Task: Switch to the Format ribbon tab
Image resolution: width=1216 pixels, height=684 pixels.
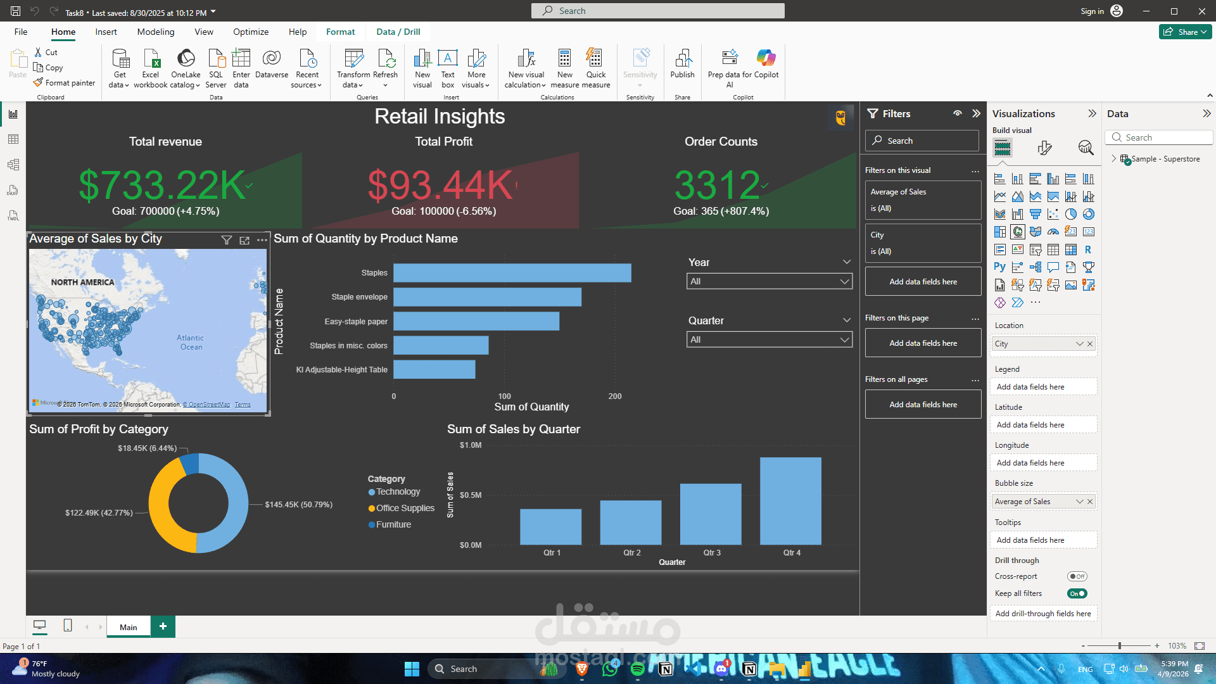Action: pos(340,32)
